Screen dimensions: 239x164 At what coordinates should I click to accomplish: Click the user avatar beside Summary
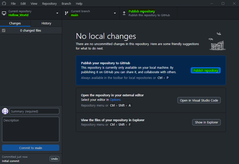[5, 111]
